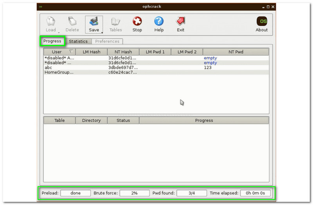Click the Table column header

[59, 120]
